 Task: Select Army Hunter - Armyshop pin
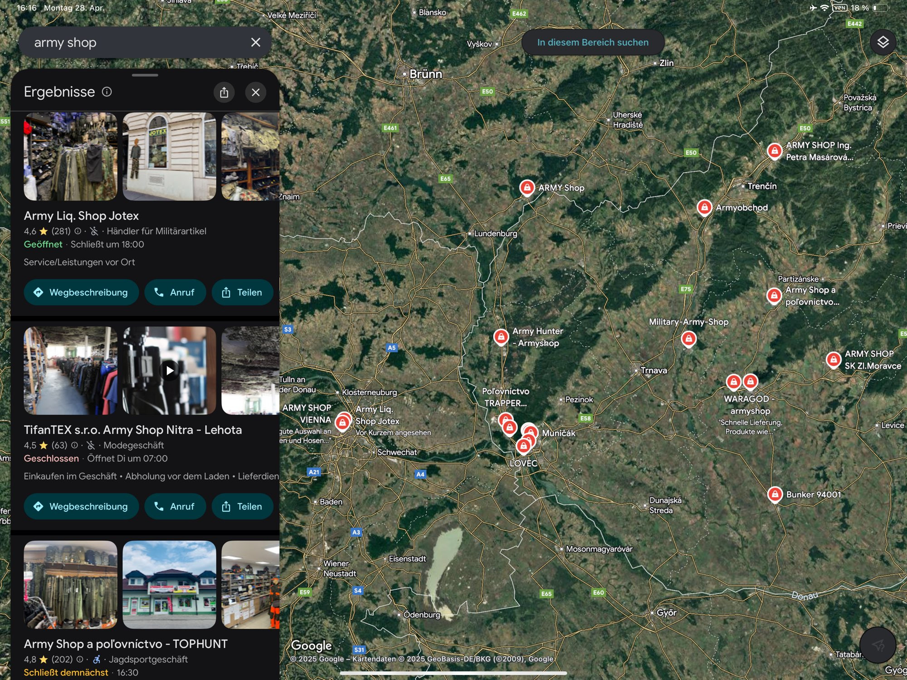[x=501, y=337]
